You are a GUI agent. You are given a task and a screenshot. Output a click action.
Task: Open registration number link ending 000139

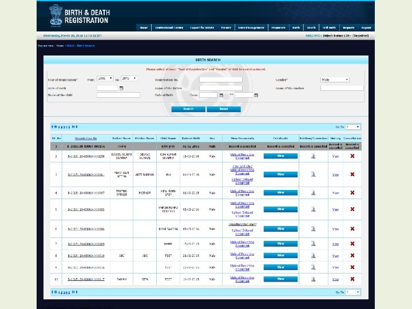pos(86,156)
